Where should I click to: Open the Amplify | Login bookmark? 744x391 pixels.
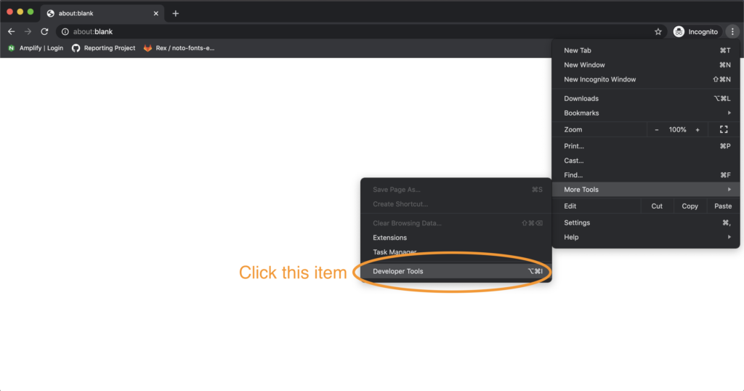[36, 48]
